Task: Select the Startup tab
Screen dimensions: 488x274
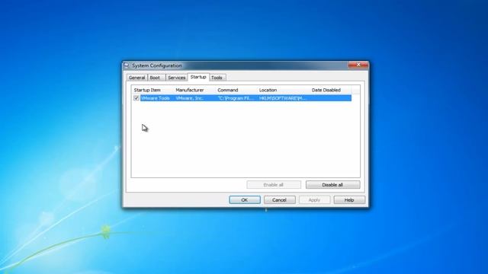Action: (x=198, y=77)
